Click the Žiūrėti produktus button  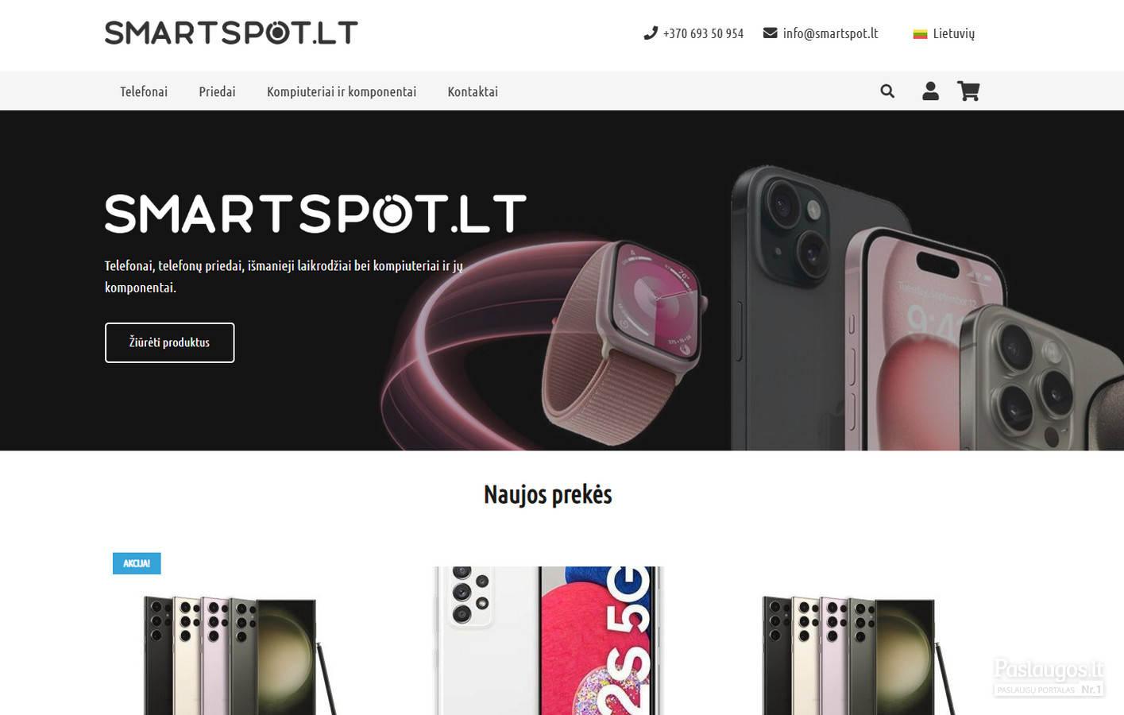point(169,342)
